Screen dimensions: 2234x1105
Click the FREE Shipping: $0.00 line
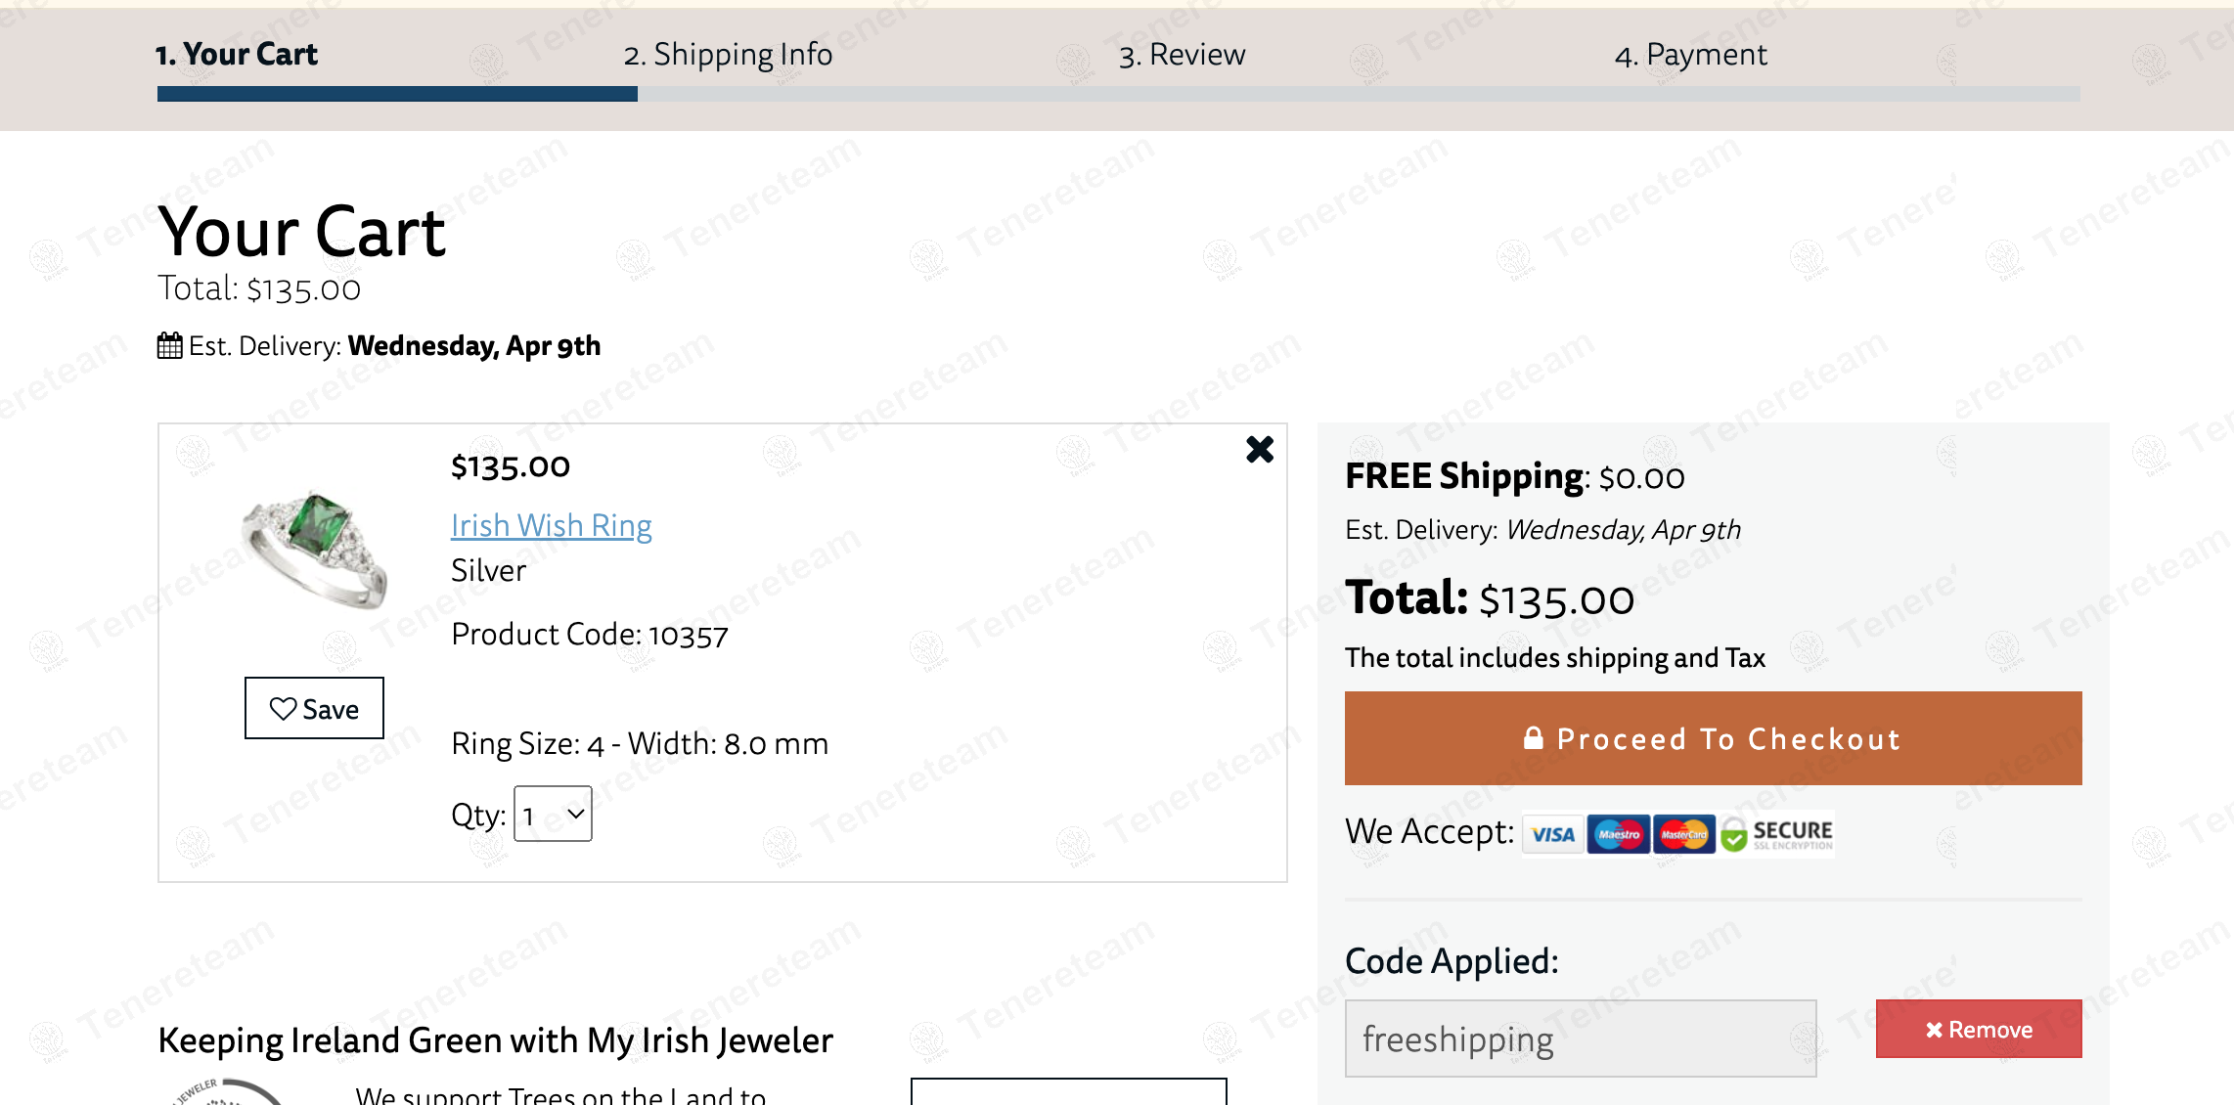1515,477
